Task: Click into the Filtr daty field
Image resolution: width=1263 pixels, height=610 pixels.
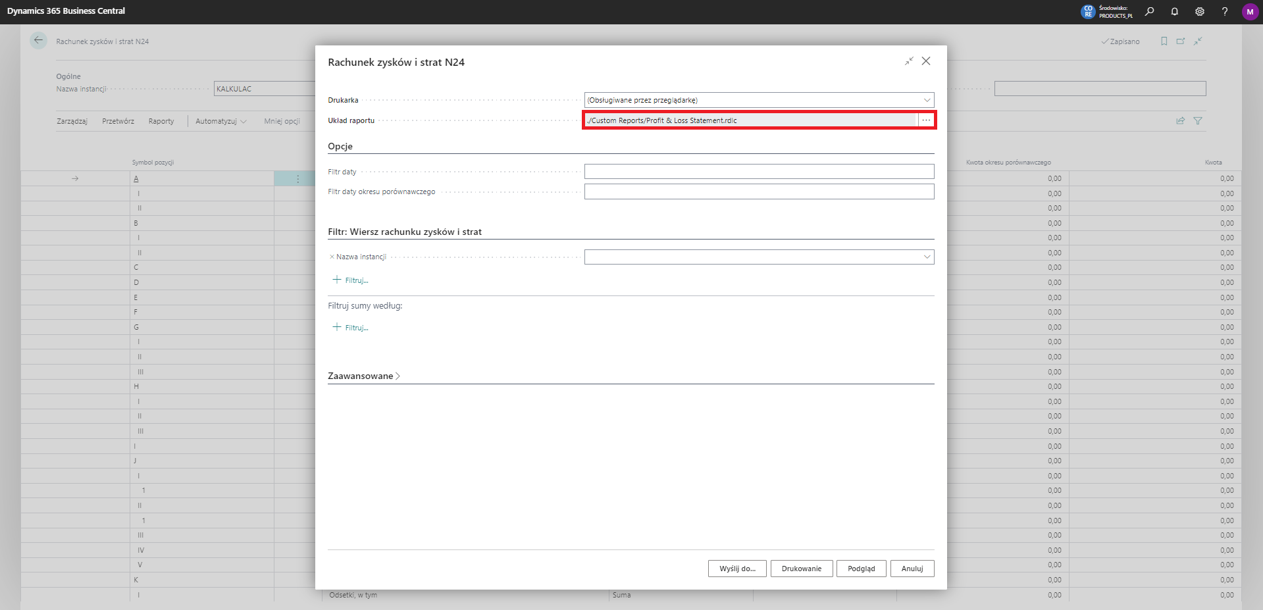Action: (x=759, y=172)
